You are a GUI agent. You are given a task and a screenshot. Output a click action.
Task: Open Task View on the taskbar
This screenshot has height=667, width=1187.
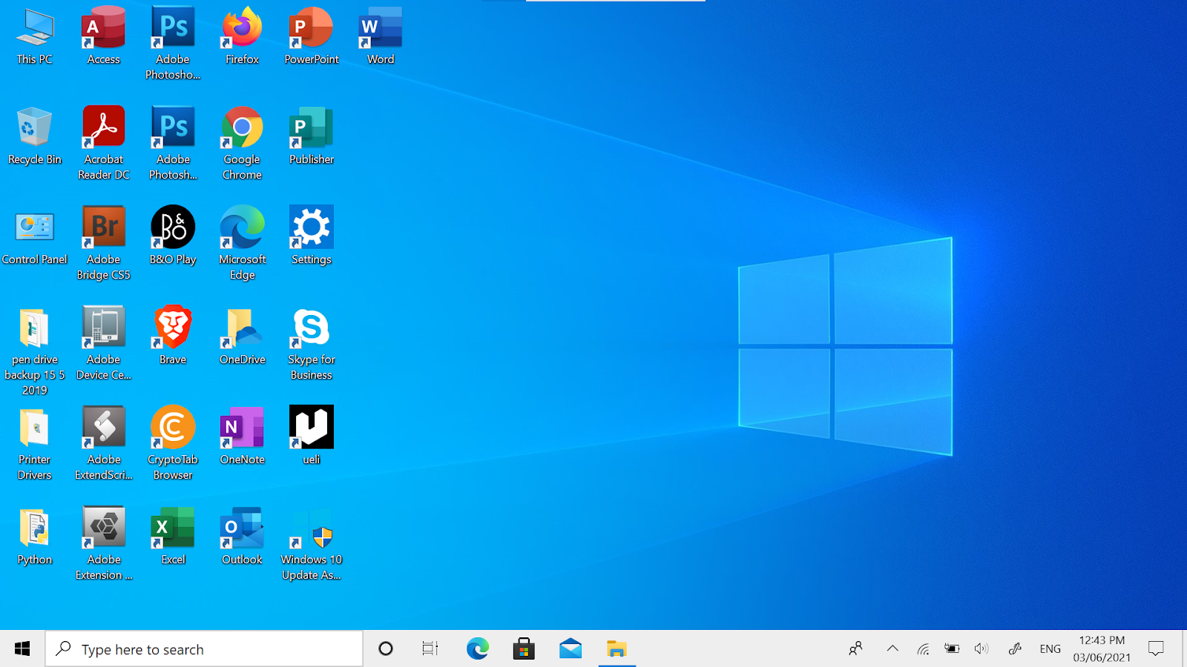point(430,649)
